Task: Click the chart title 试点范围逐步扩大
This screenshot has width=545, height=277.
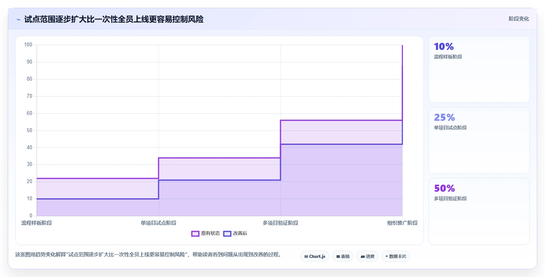Action: (x=114, y=19)
